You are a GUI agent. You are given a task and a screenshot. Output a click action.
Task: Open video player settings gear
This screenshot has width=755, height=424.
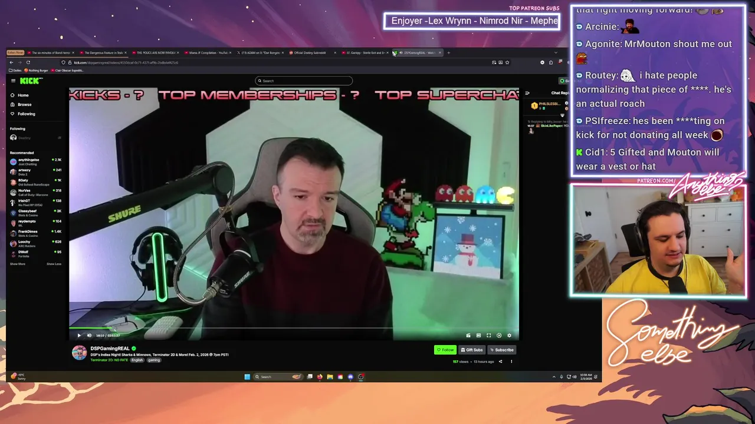[x=509, y=336]
